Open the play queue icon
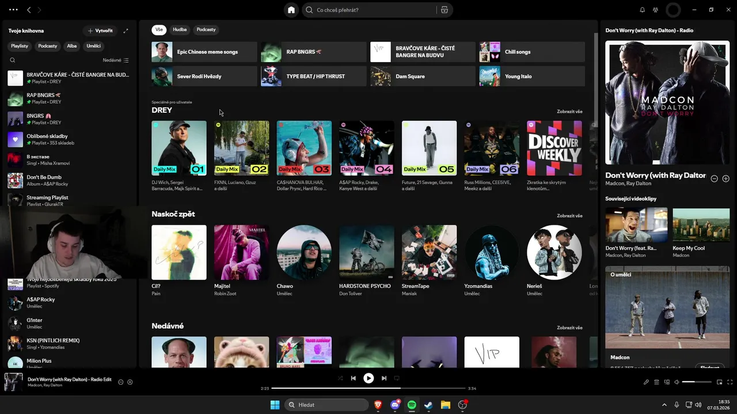The image size is (737, 414). click(656, 382)
